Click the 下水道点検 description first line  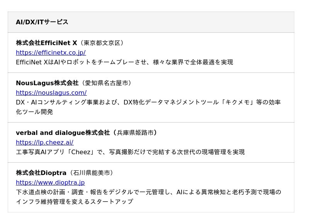click(148, 192)
